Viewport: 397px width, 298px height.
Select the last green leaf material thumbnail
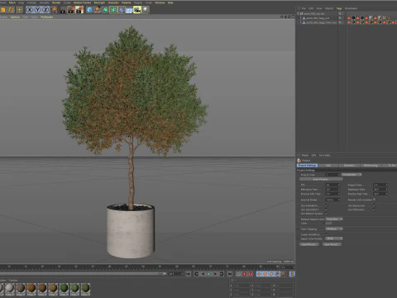[85, 289]
